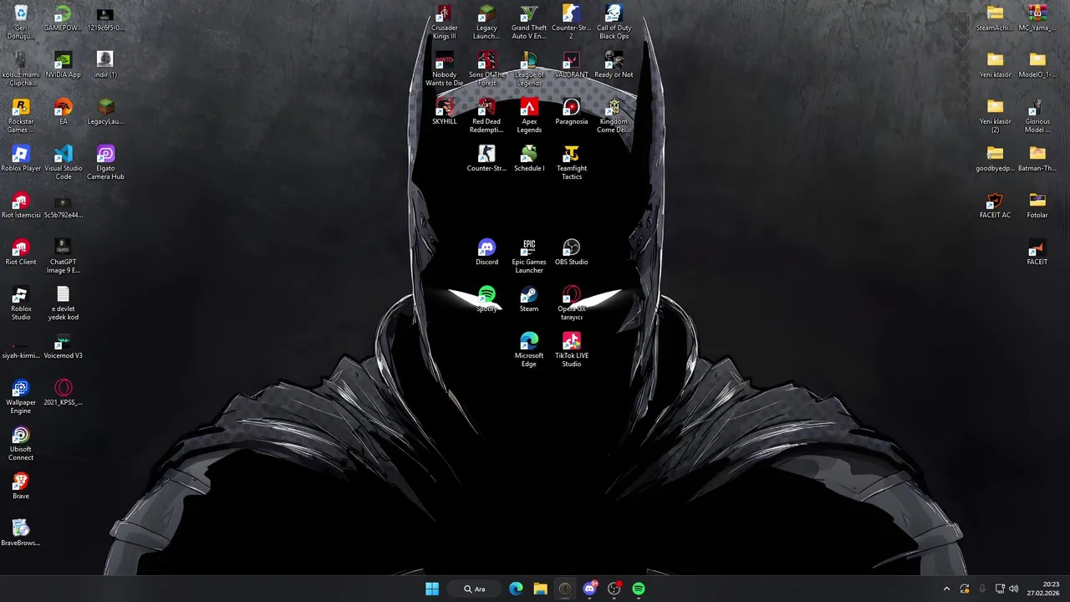
Task: Select Riot İstemcisi desktop shortcut
Action: (x=21, y=206)
